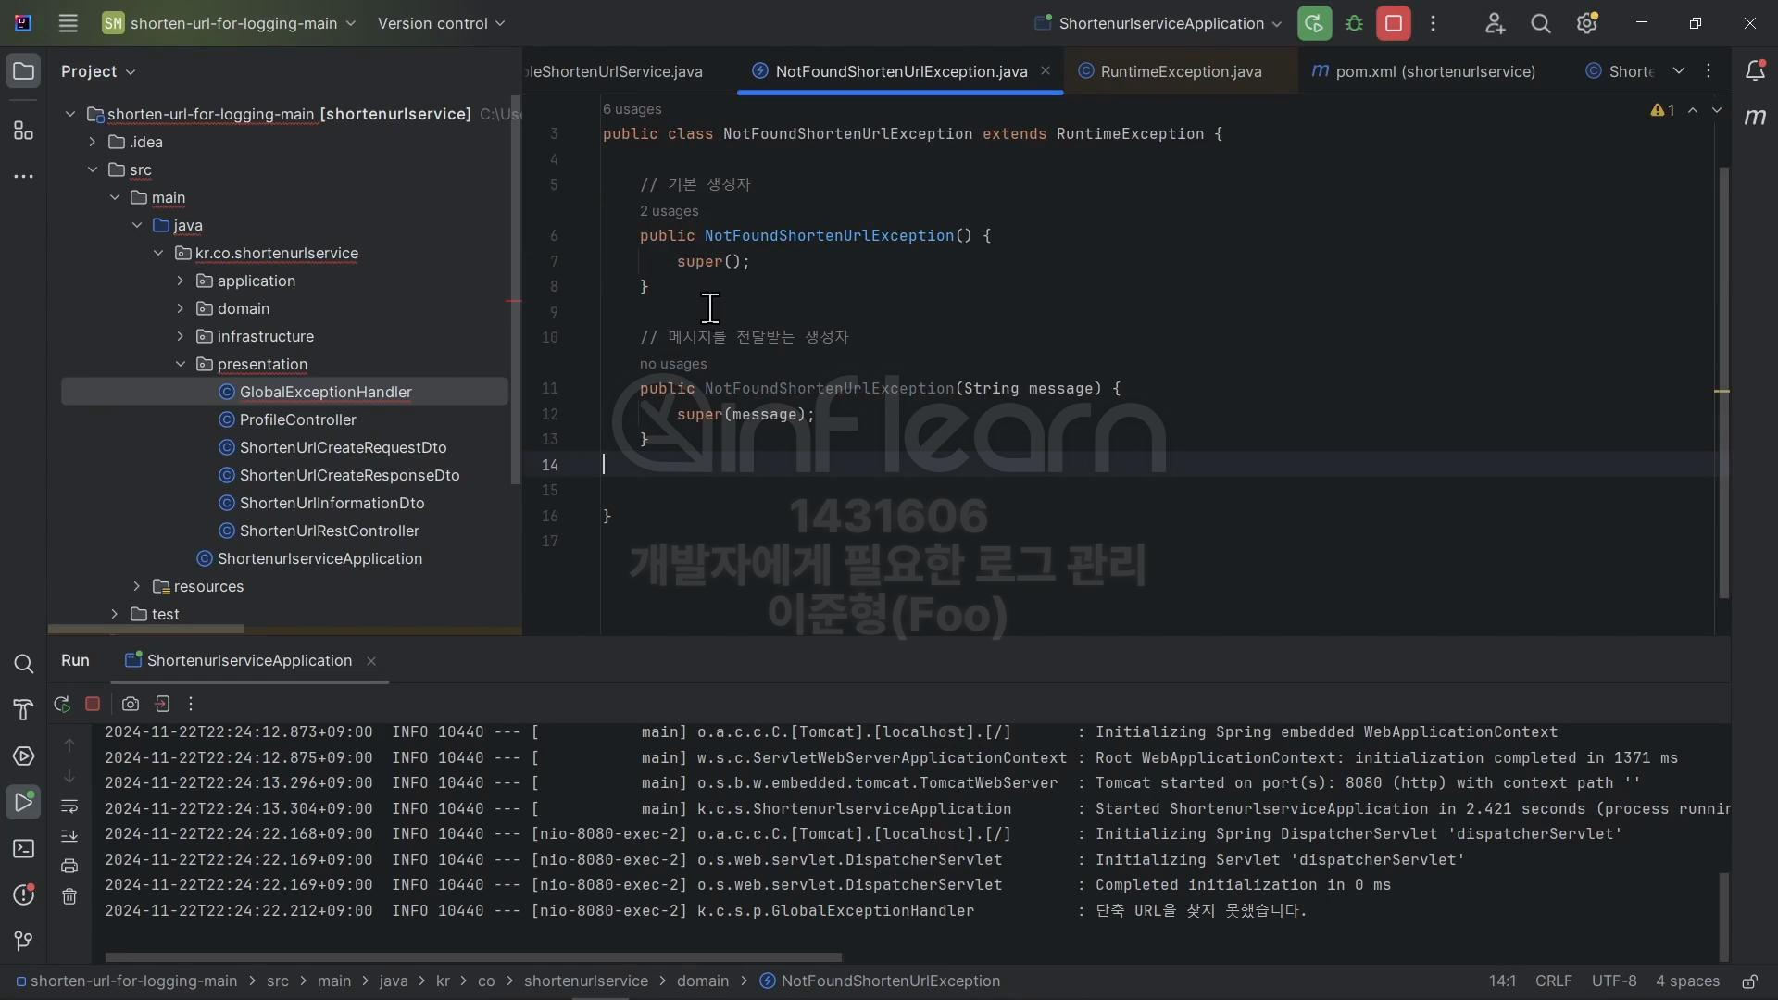The width and height of the screenshot is (1778, 1000).
Task: Switch to RuntimeException.java tab
Action: coord(1180,71)
